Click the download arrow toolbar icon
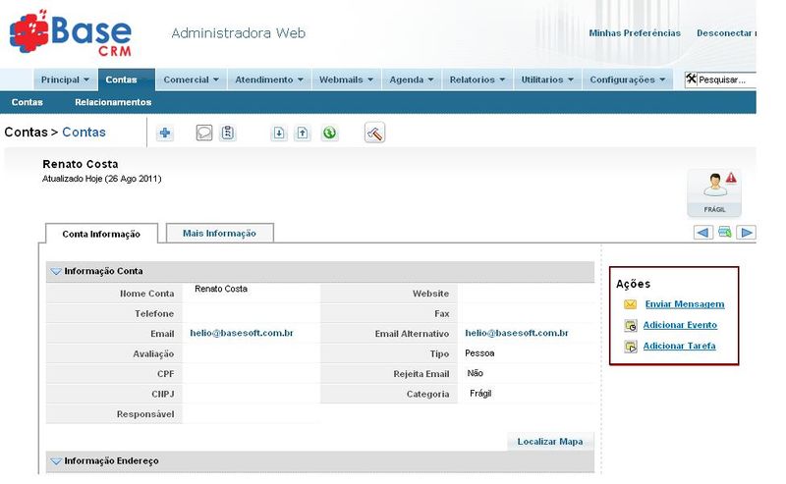Viewport: 786px width, 484px height. coord(279,133)
